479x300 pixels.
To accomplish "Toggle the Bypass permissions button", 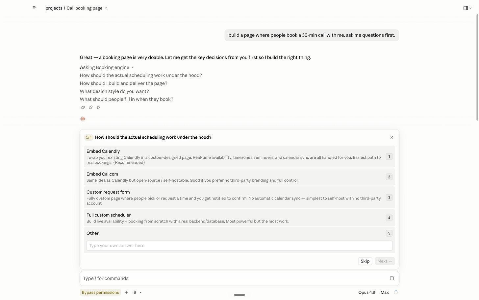I will tap(100, 292).
